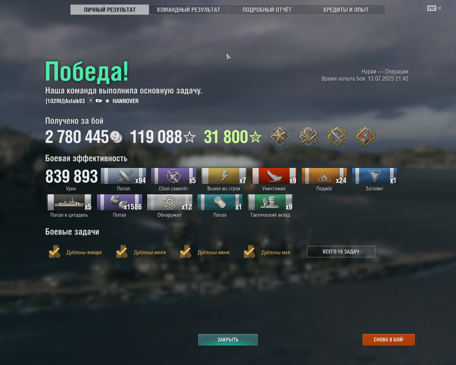
Task: Click the Снова в бой! button
Action: tap(389, 340)
